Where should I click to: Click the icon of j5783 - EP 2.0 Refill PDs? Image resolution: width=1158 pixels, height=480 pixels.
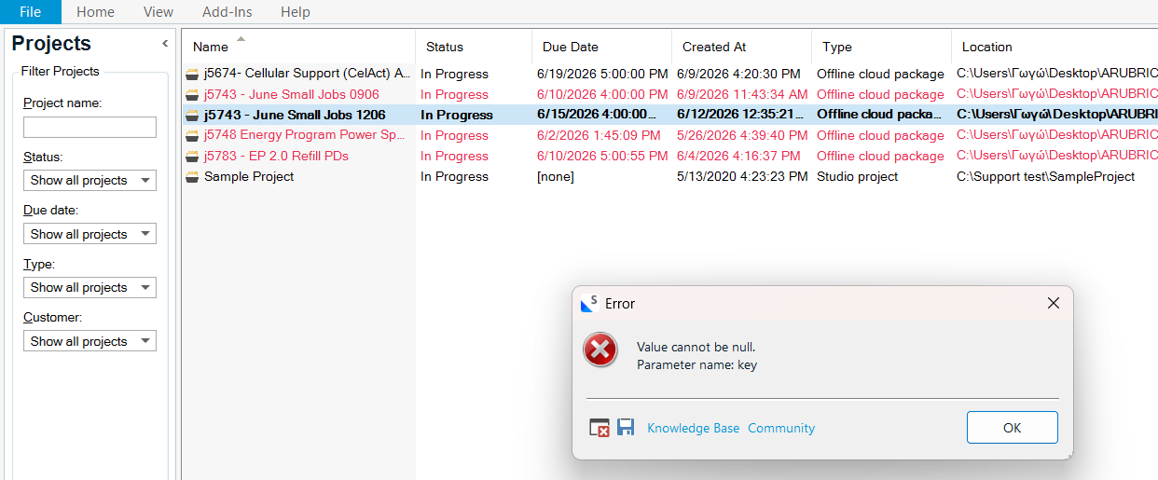click(192, 156)
